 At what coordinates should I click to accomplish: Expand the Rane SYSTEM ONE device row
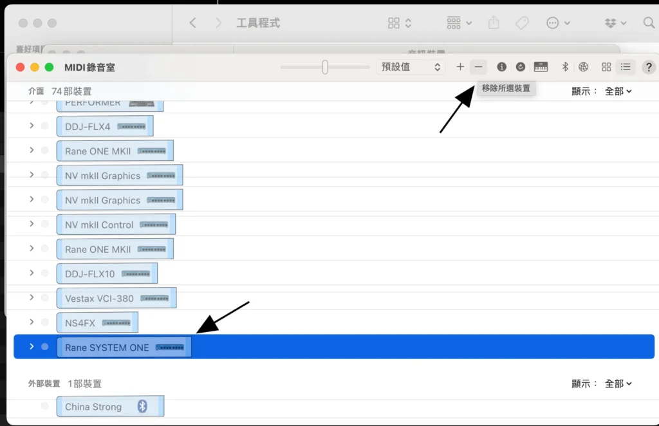pos(32,347)
